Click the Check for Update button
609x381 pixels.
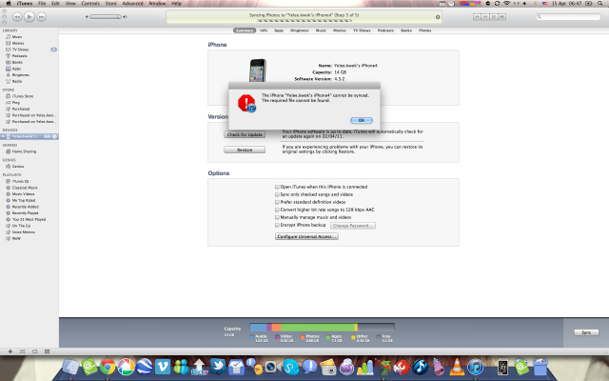point(245,134)
